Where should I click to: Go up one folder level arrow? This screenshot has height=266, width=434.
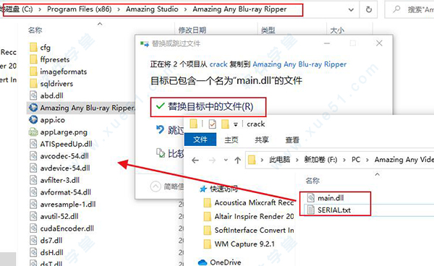(x=237, y=160)
